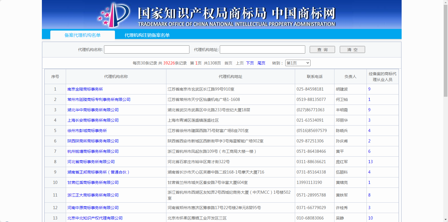Open practitioner count 10 for 北京中北 row
This screenshot has width=448, height=222.
370,218
